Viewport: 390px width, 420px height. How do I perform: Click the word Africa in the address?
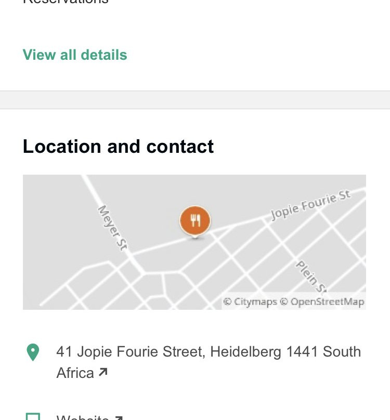point(75,373)
